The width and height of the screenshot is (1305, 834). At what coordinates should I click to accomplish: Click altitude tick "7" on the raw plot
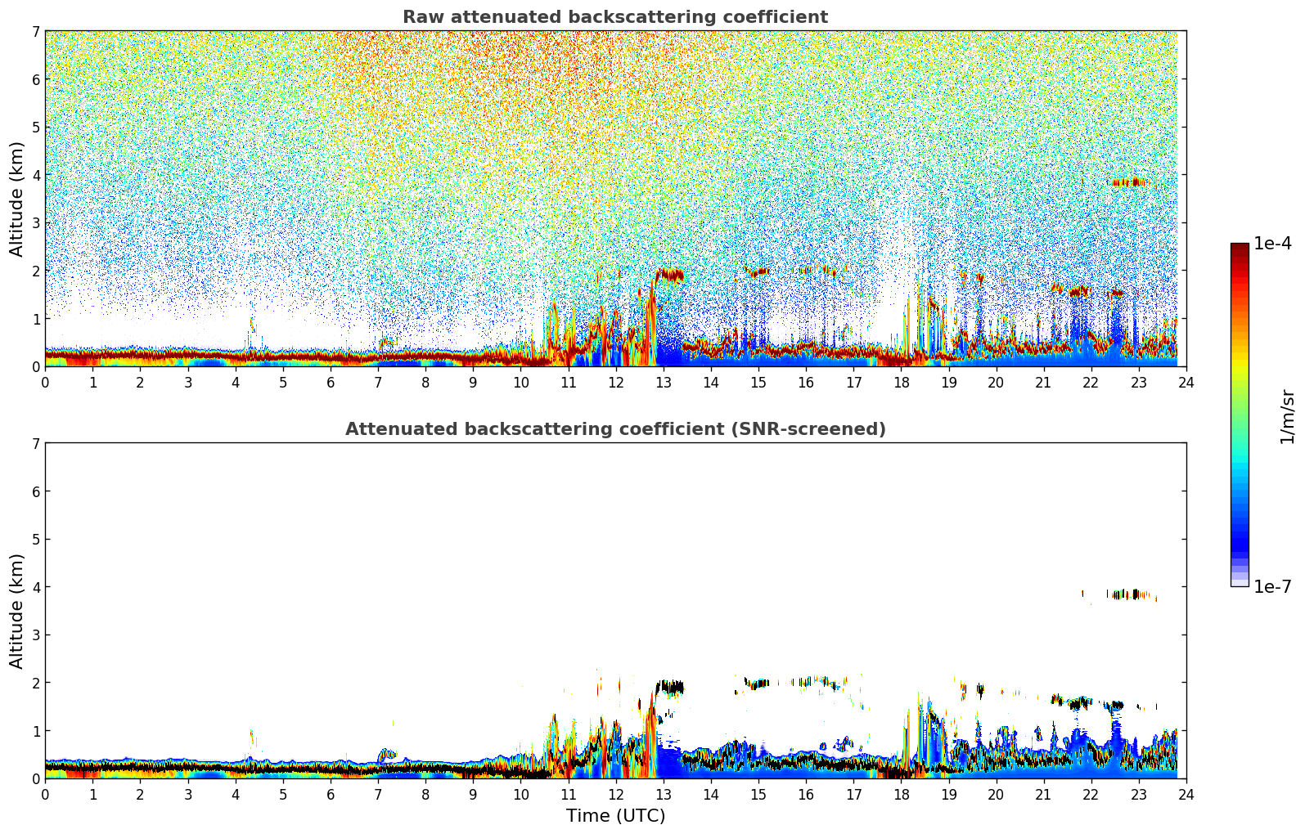(x=36, y=31)
